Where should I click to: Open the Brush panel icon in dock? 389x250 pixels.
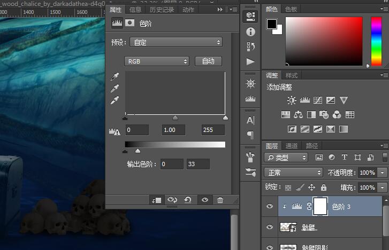pyautogui.click(x=250, y=157)
